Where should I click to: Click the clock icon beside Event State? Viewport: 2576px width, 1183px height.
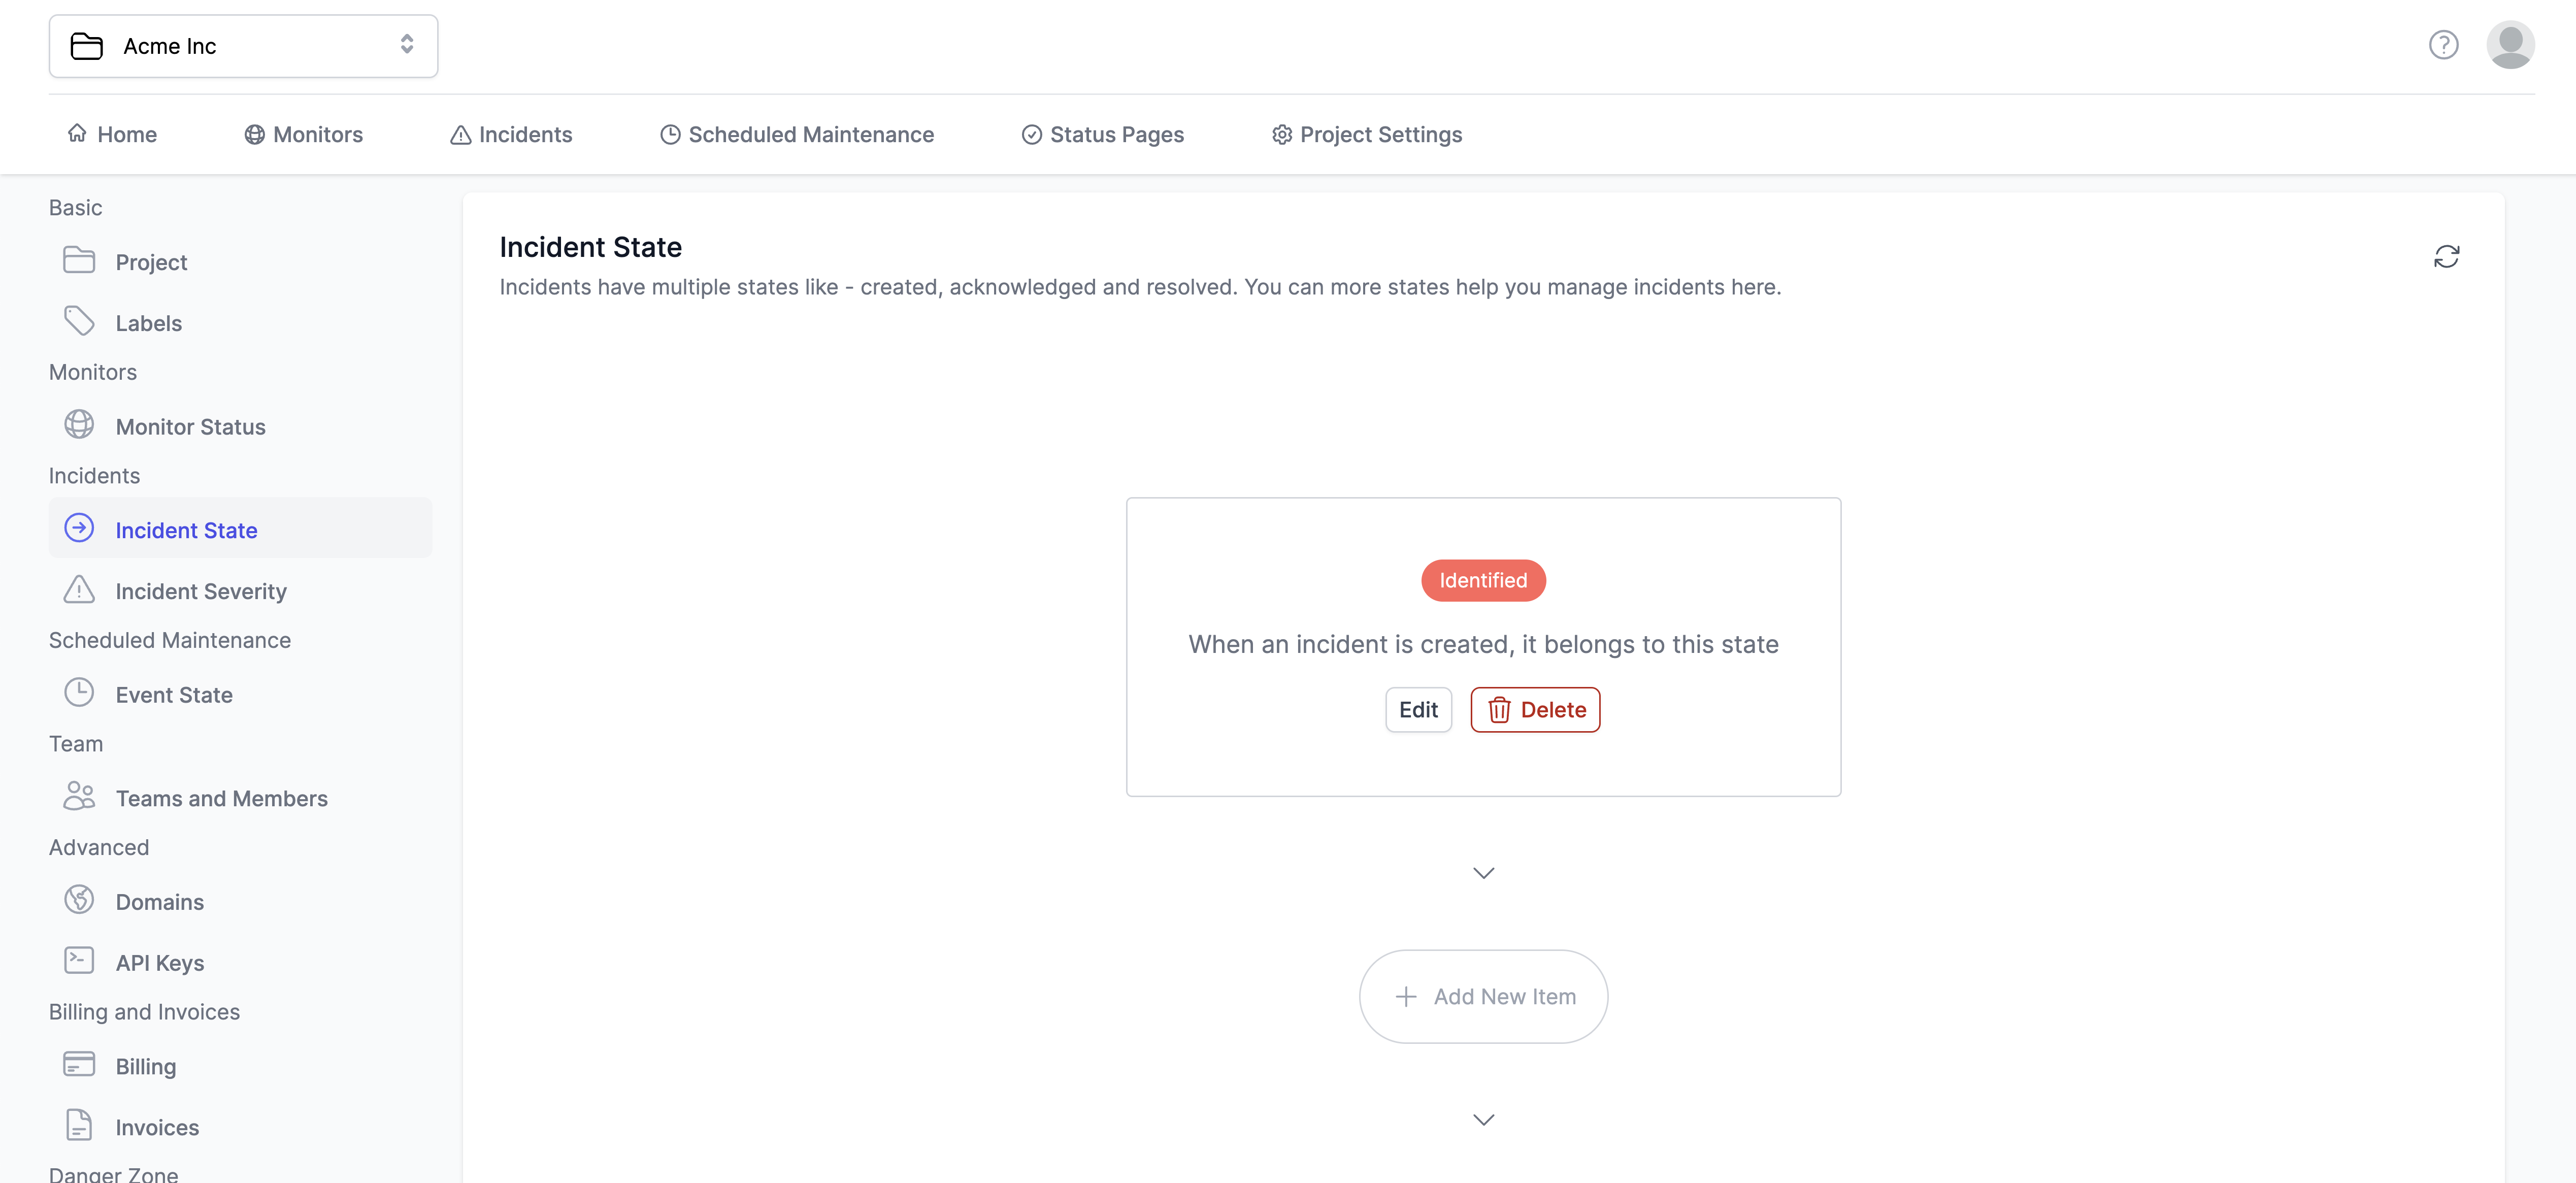(79, 693)
